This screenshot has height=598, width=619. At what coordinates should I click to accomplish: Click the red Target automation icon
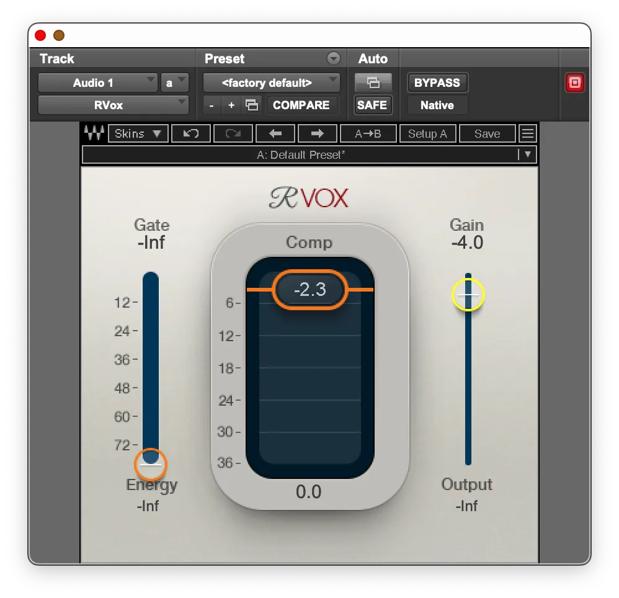tap(574, 81)
